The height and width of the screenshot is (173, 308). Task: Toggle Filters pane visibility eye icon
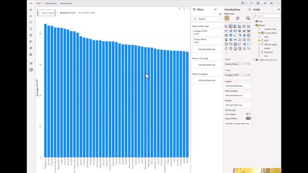[216, 10]
